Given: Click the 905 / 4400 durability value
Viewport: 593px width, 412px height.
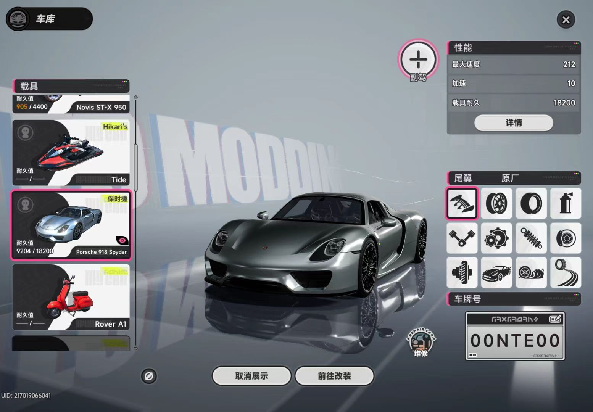Looking at the screenshot, I should 32,107.
